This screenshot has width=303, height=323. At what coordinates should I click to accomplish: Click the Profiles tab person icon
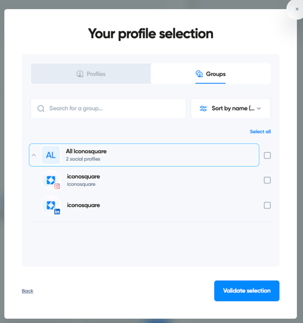pos(80,74)
